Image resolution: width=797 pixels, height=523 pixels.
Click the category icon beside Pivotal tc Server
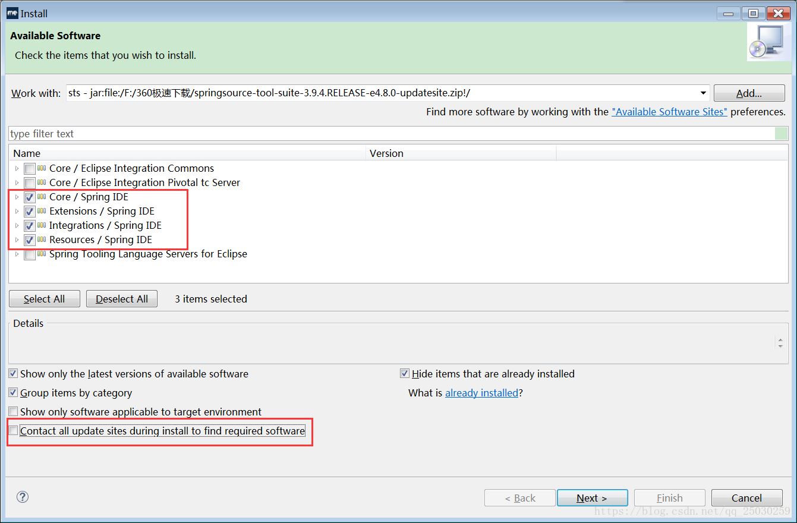pos(42,182)
